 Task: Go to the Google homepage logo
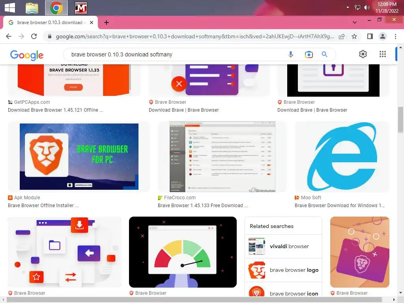[27, 55]
